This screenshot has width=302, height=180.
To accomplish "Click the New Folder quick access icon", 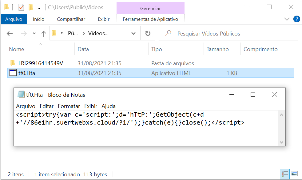I will 31,7.
